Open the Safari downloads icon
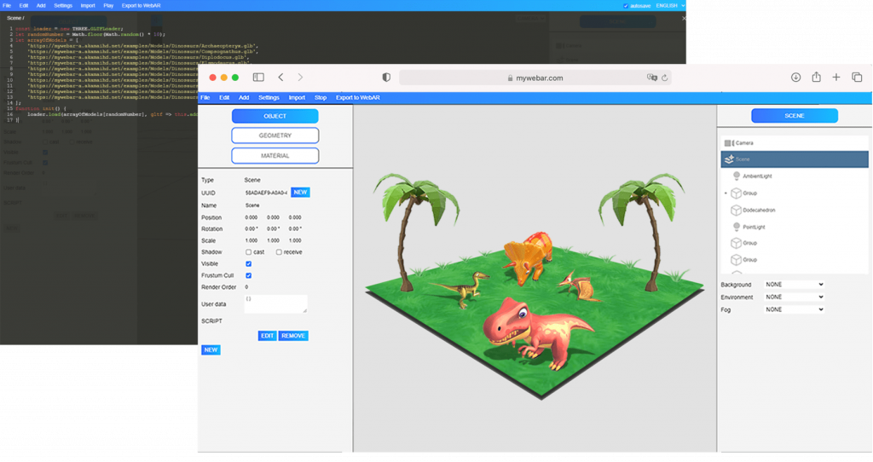The width and height of the screenshot is (873, 462). coord(795,78)
